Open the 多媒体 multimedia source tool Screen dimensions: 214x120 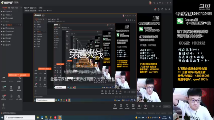pos(133,106)
